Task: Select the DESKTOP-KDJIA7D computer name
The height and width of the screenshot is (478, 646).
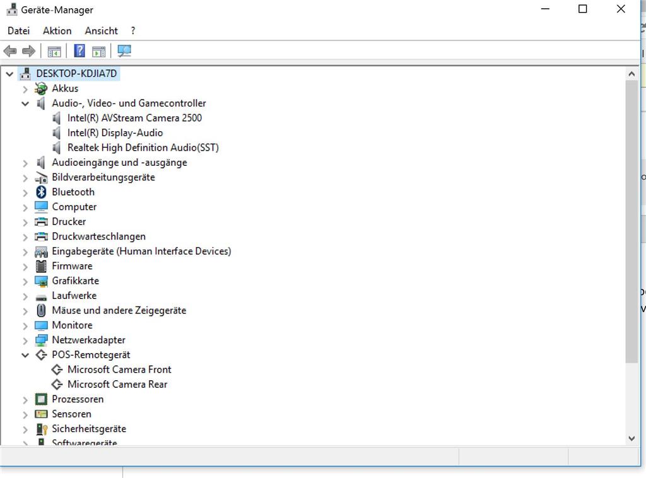Action: click(76, 73)
